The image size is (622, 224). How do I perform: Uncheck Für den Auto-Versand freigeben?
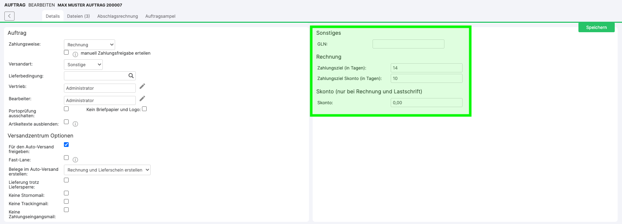(x=66, y=145)
